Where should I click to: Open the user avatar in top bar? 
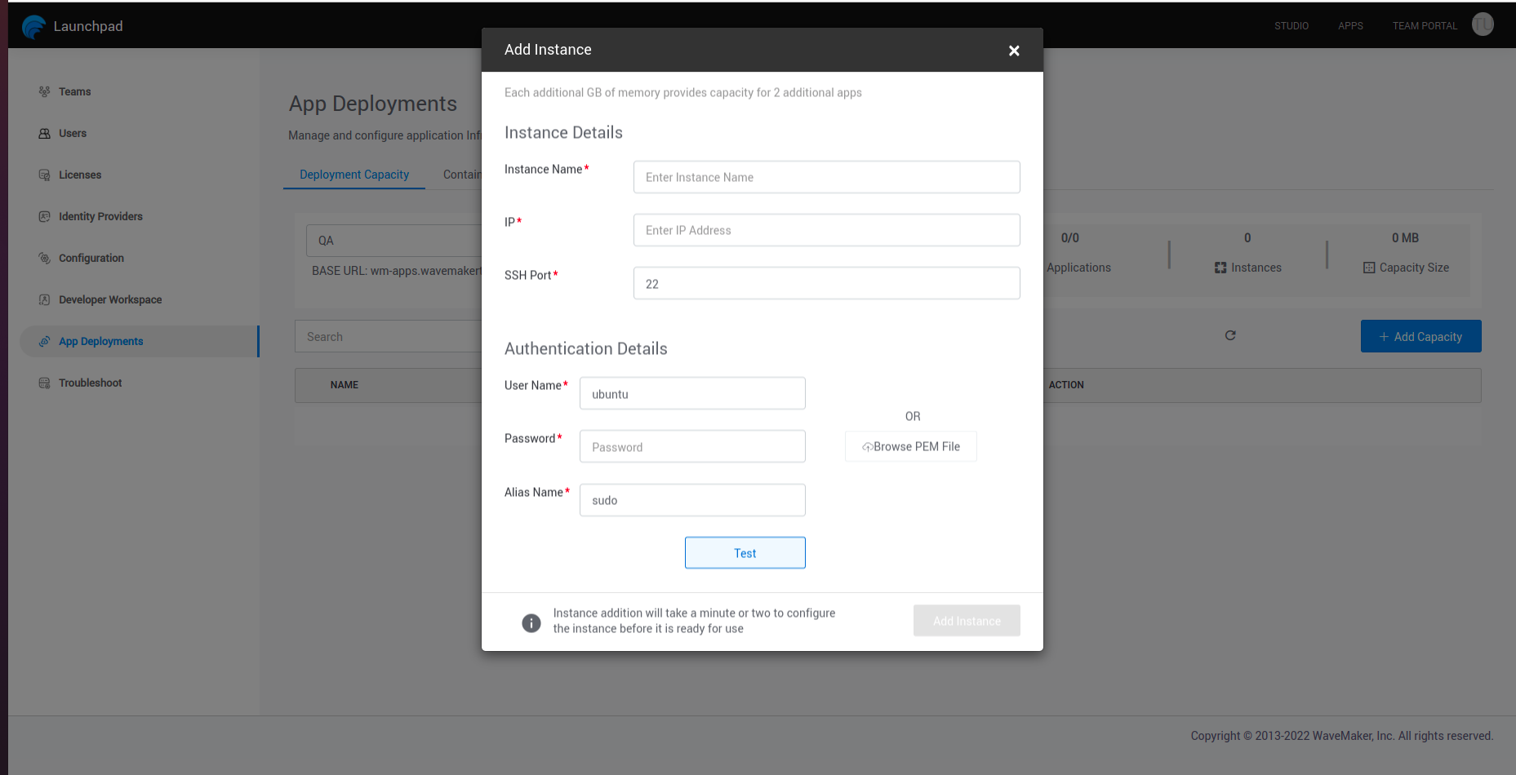coord(1483,24)
